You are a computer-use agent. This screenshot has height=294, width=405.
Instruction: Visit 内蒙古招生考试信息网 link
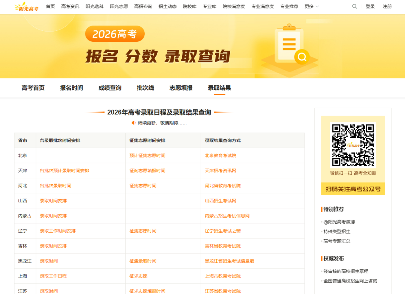227,216
